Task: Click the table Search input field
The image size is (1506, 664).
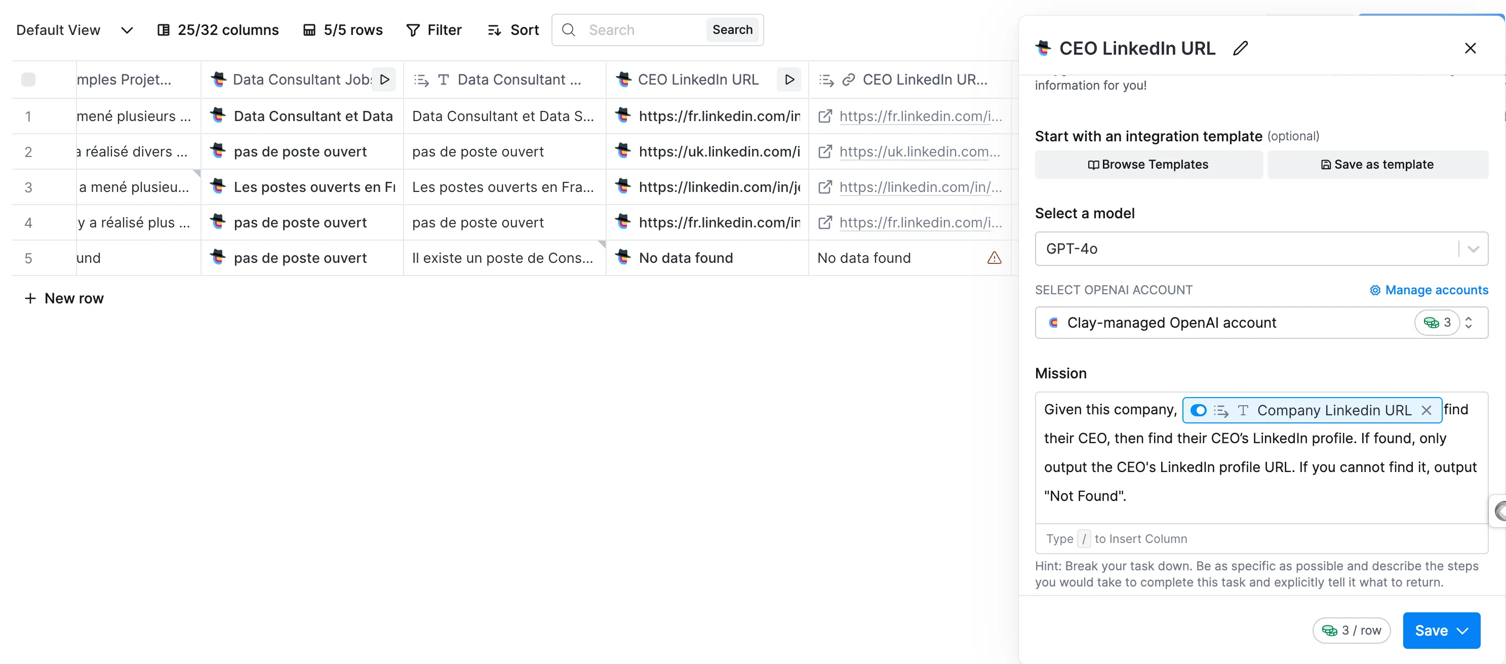Action: [x=643, y=30]
